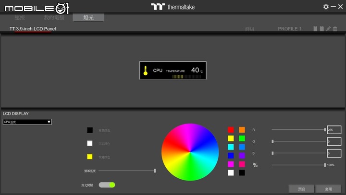
Task: Close the Thermaltake window
Action: 341,7
